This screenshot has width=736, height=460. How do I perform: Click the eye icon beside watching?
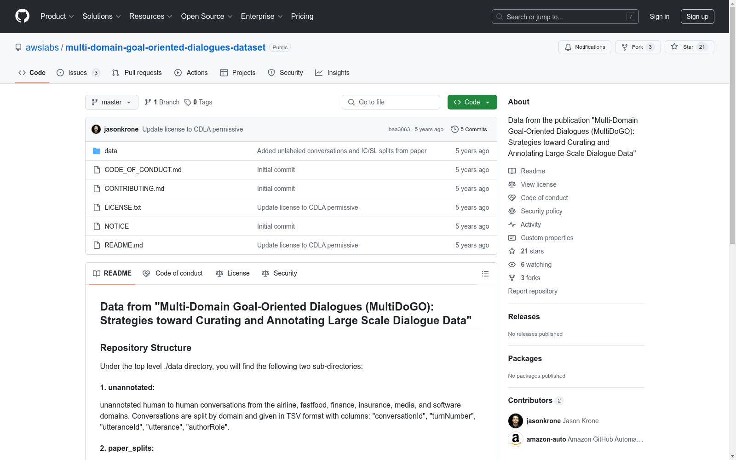[x=512, y=264]
